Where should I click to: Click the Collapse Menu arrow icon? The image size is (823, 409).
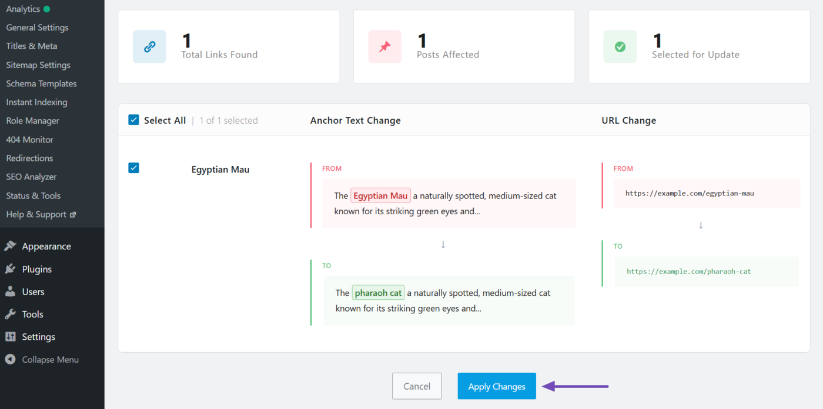coord(10,359)
